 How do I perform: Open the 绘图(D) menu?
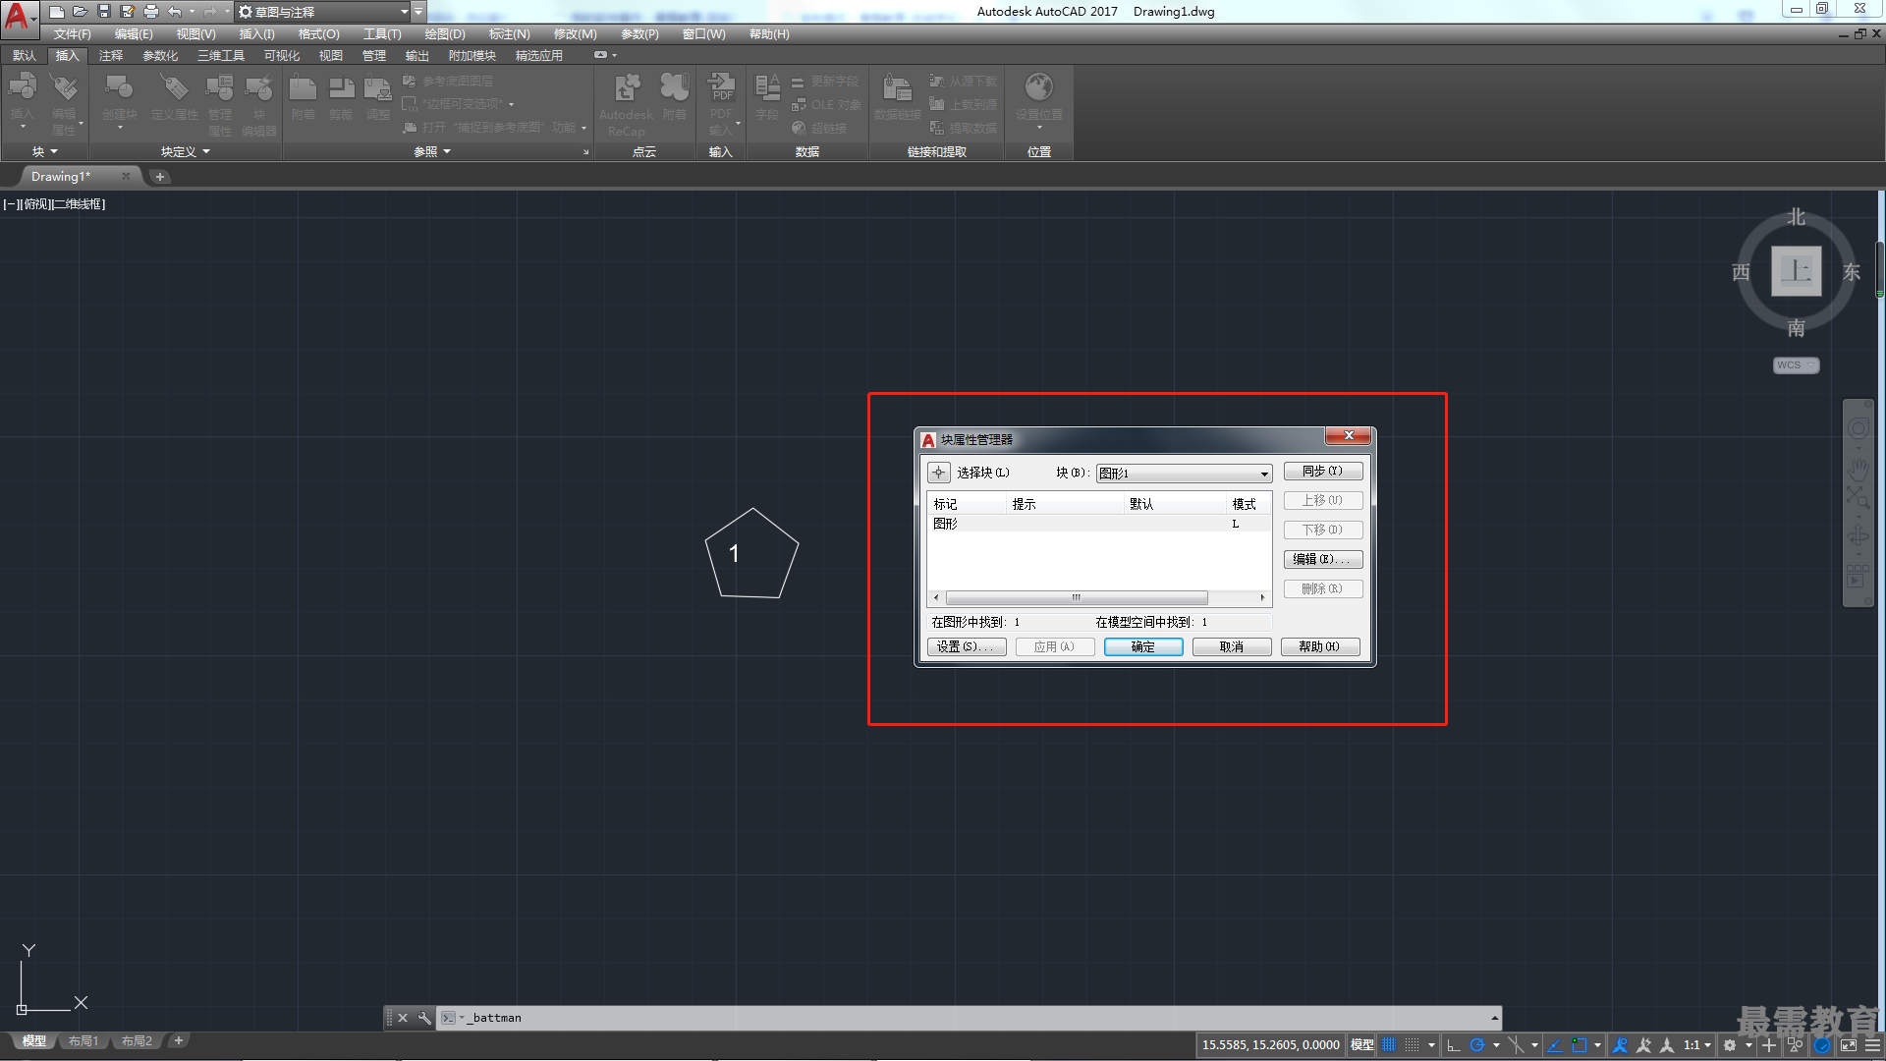click(x=445, y=34)
